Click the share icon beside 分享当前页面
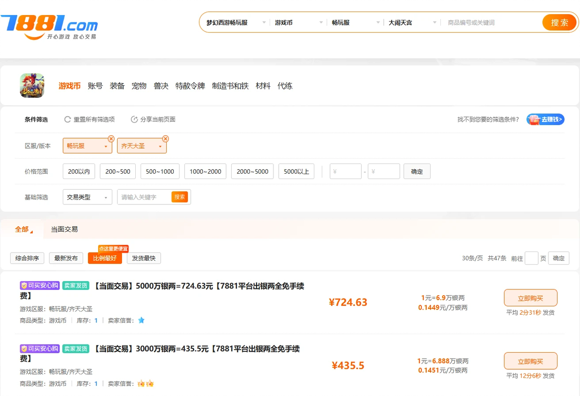This screenshot has width=580, height=396. click(134, 119)
